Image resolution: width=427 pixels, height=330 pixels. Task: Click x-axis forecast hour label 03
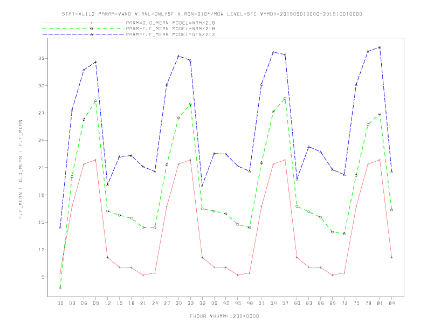pos(72,303)
